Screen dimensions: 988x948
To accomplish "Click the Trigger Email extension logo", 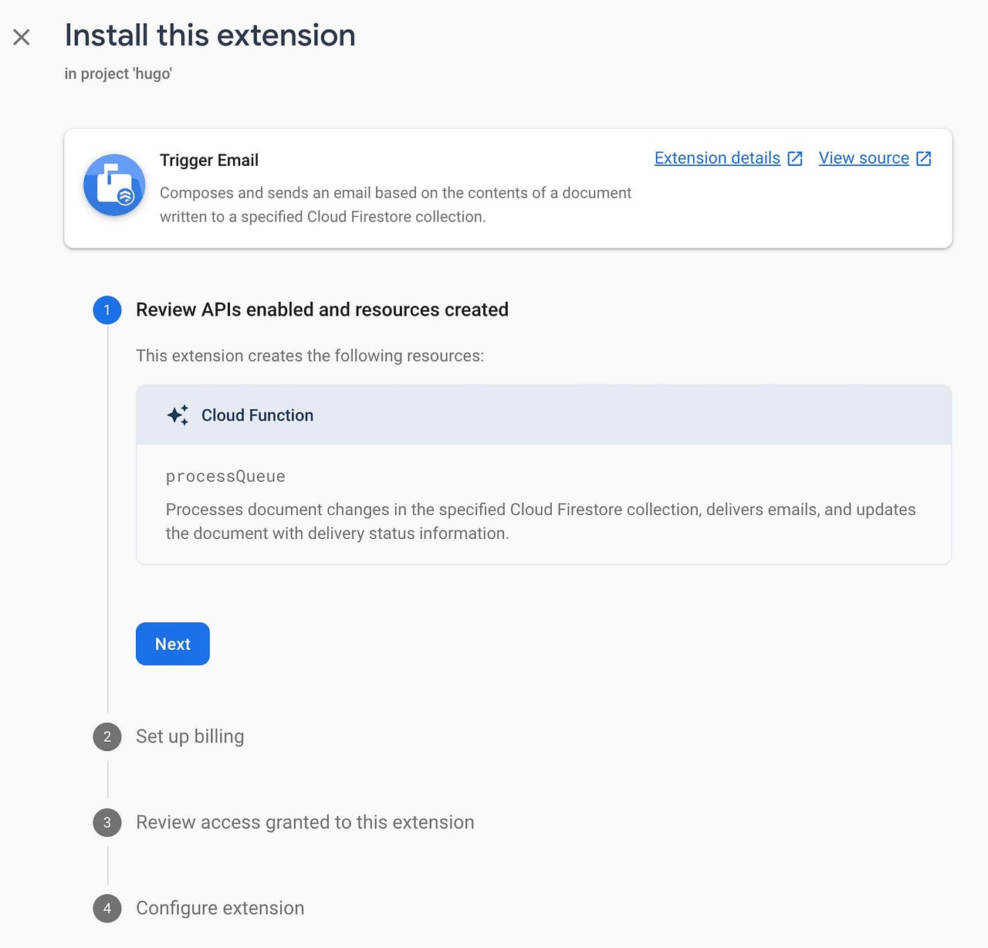I will [x=114, y=185].
